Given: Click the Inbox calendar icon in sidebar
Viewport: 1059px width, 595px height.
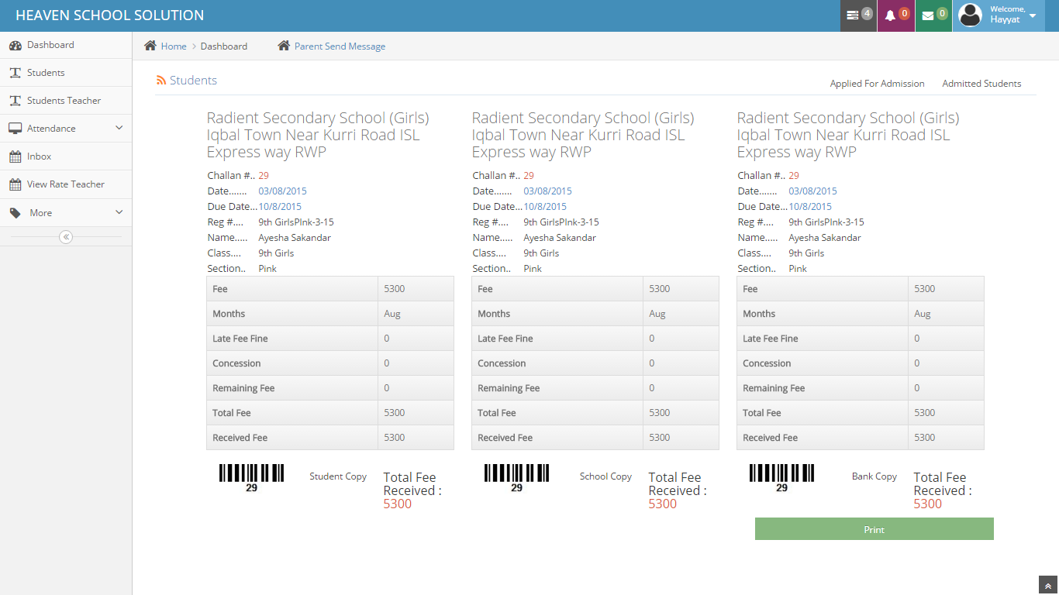Looking at the screenshot, I should (x=15, y=156).
